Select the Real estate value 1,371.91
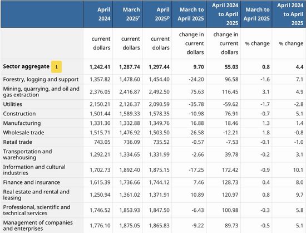306x233 pixels. pos(159,195)
